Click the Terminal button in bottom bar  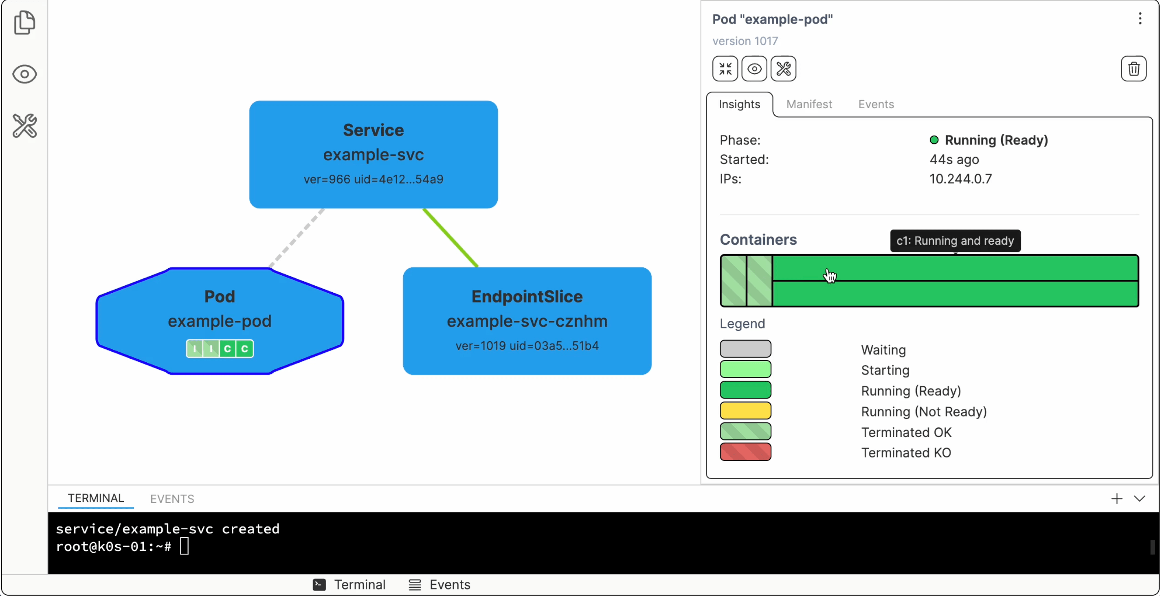[349, 584]
